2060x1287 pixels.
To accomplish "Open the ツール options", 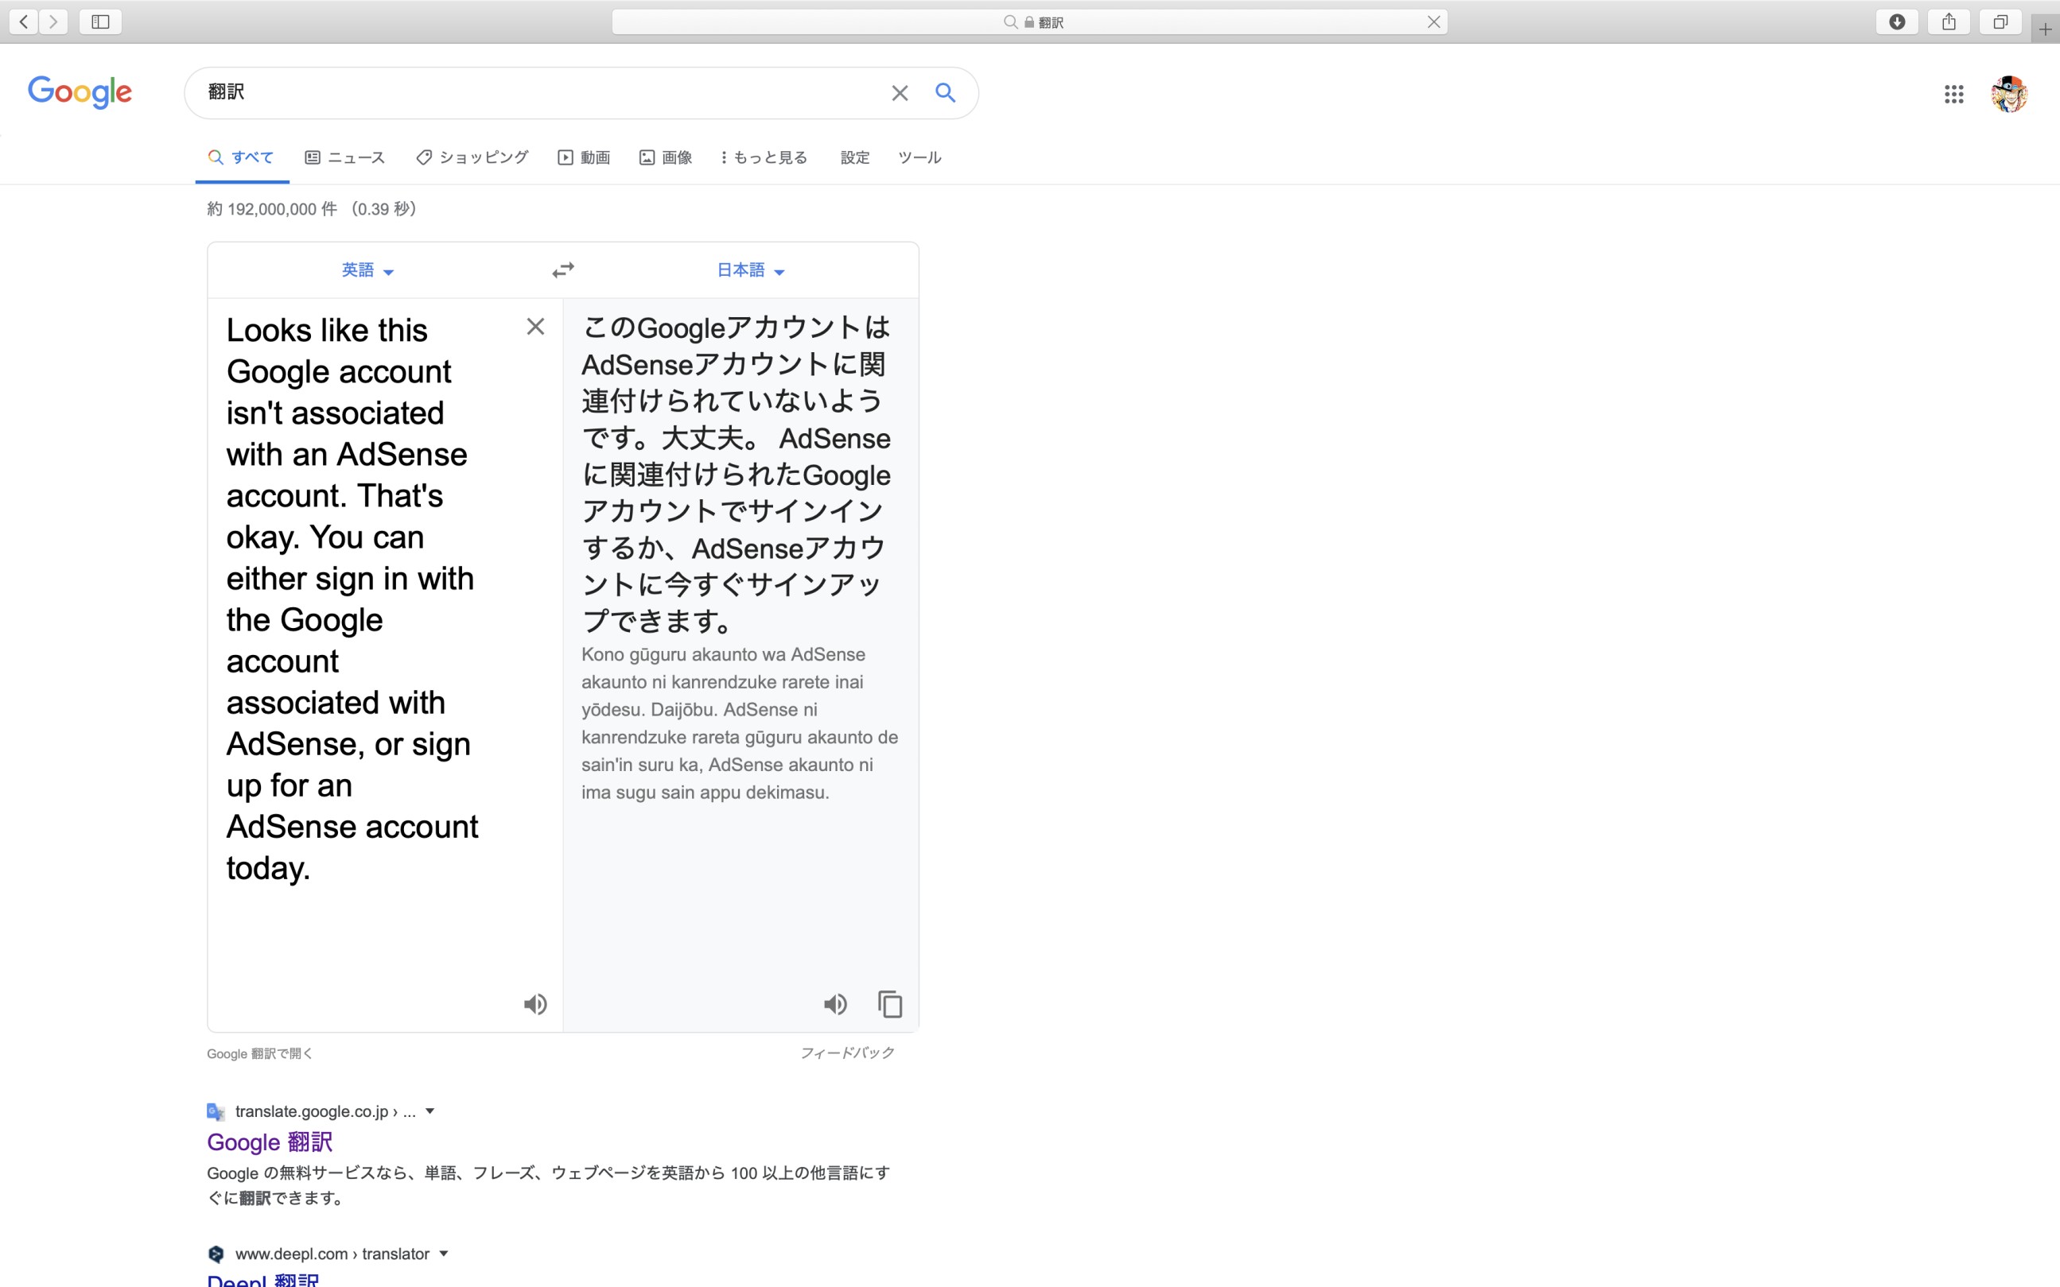I will [x=919, y=157].
